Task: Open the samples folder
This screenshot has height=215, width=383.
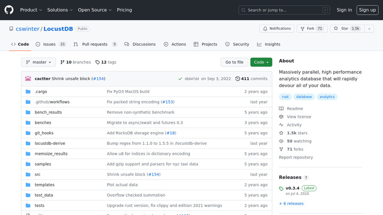Action: pyautogui.click(x=43, y=164)
